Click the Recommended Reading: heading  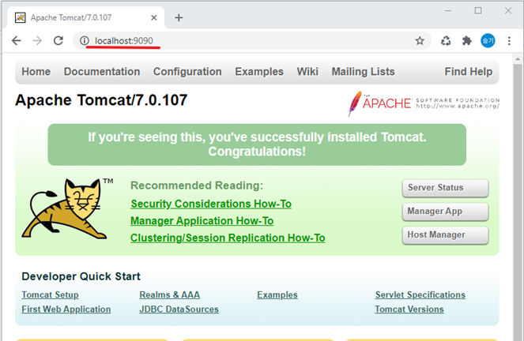pos(197,185)
